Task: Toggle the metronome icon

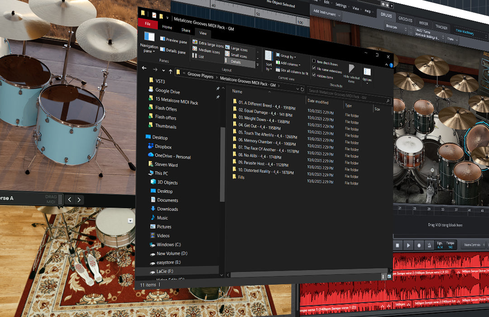Action: (429, 245)
